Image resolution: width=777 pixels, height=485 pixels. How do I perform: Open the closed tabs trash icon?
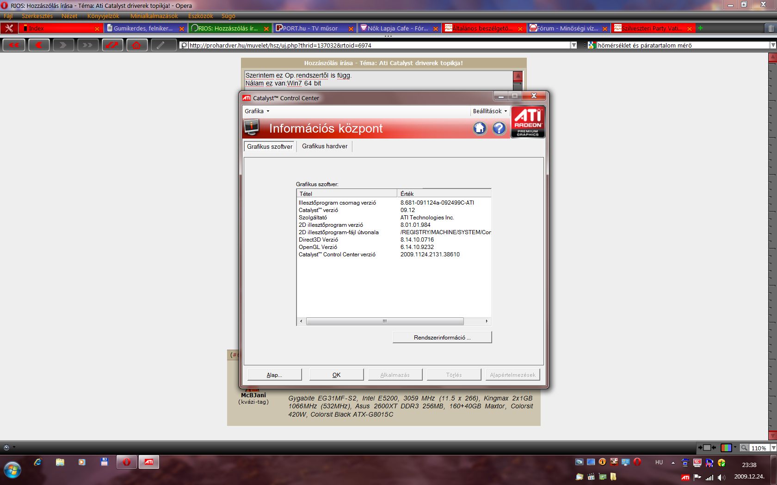(771, 28)
